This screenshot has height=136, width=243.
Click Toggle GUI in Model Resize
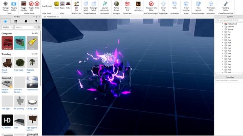tap(31, 6)
